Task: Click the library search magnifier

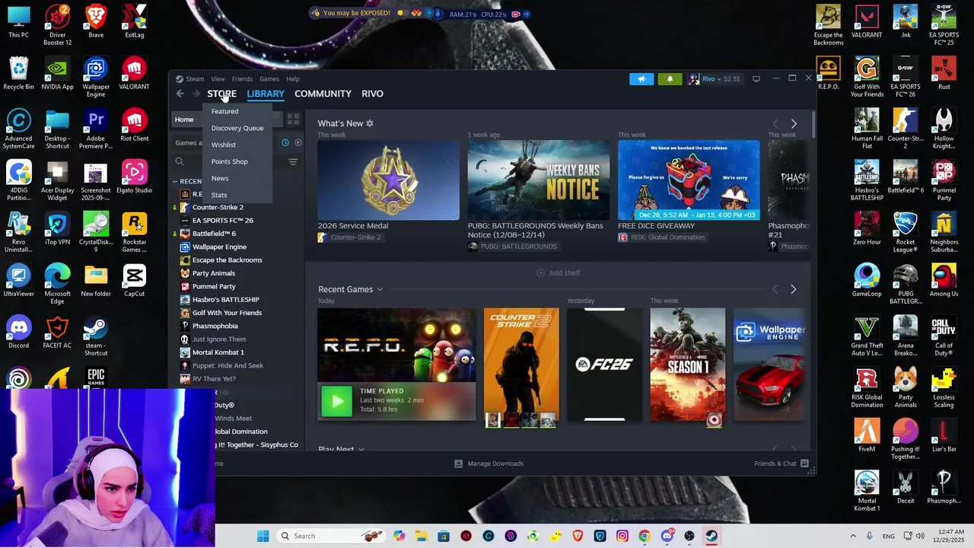Action: [x=180, y=161]
